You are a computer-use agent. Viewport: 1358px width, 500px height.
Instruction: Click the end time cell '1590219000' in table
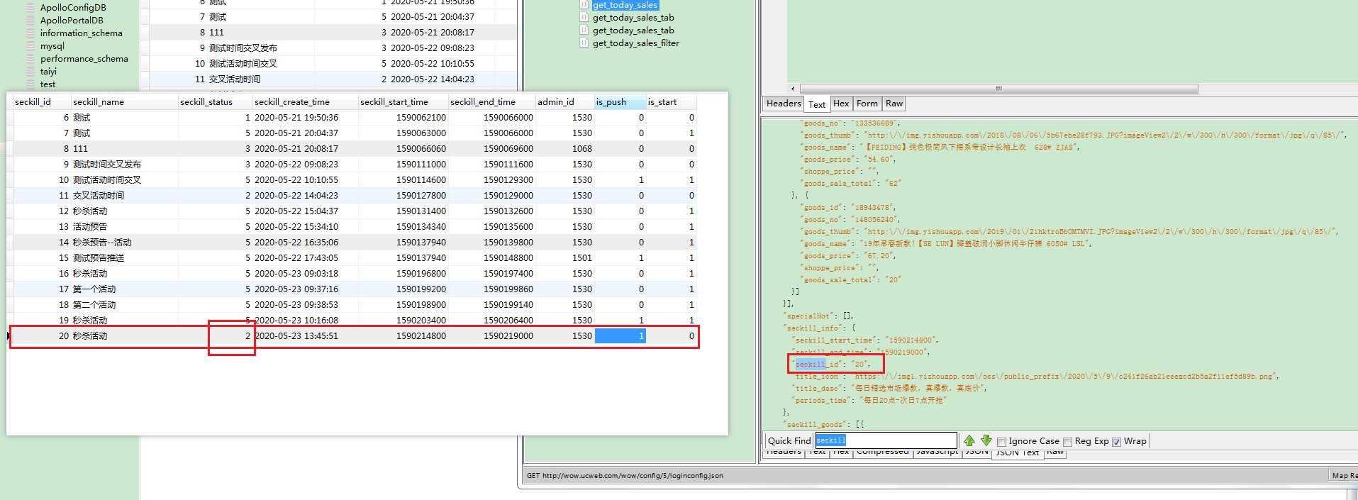pos(492,336)
